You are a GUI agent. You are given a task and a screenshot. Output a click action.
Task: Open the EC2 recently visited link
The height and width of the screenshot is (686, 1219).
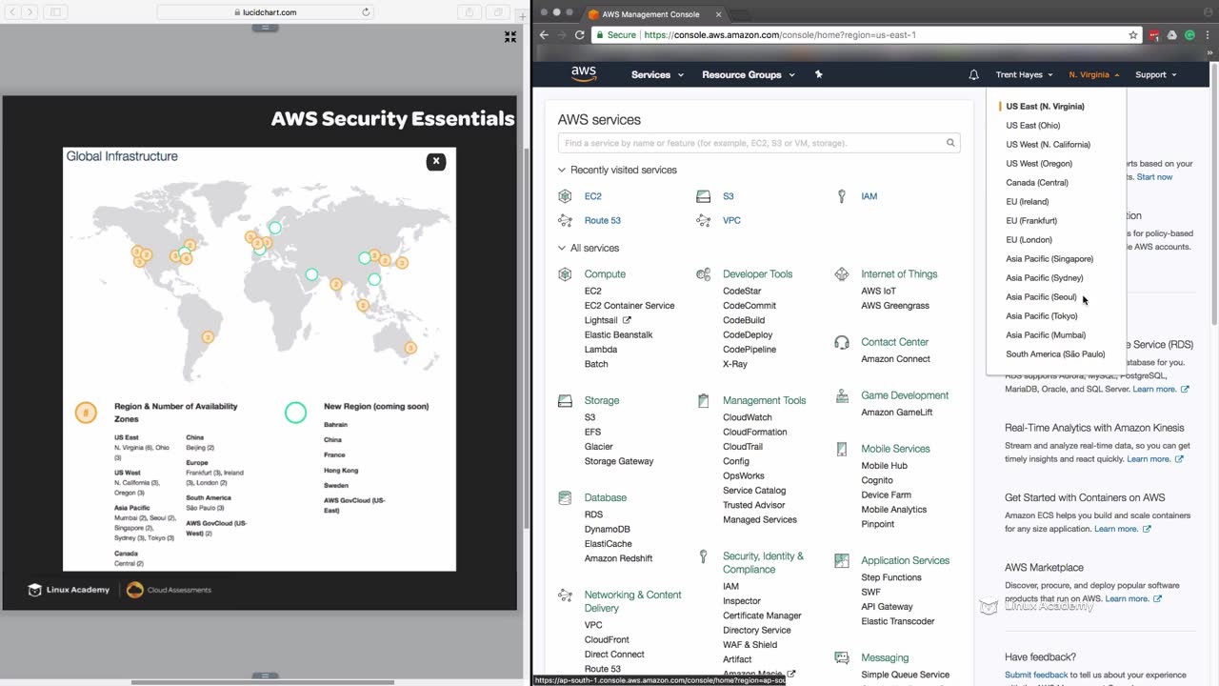[x=592, y=196]
